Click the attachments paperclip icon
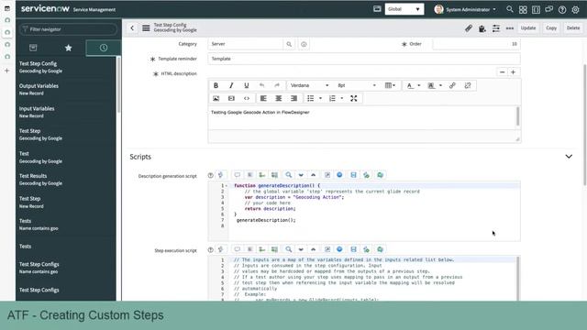 469,28
